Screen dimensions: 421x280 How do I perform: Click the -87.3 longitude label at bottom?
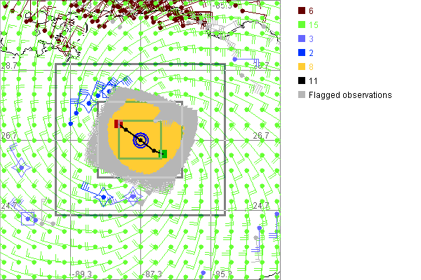[152, 274]
